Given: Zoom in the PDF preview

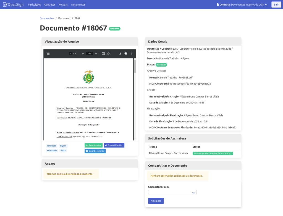Looking at the screenshot, I should coord(96,54).
